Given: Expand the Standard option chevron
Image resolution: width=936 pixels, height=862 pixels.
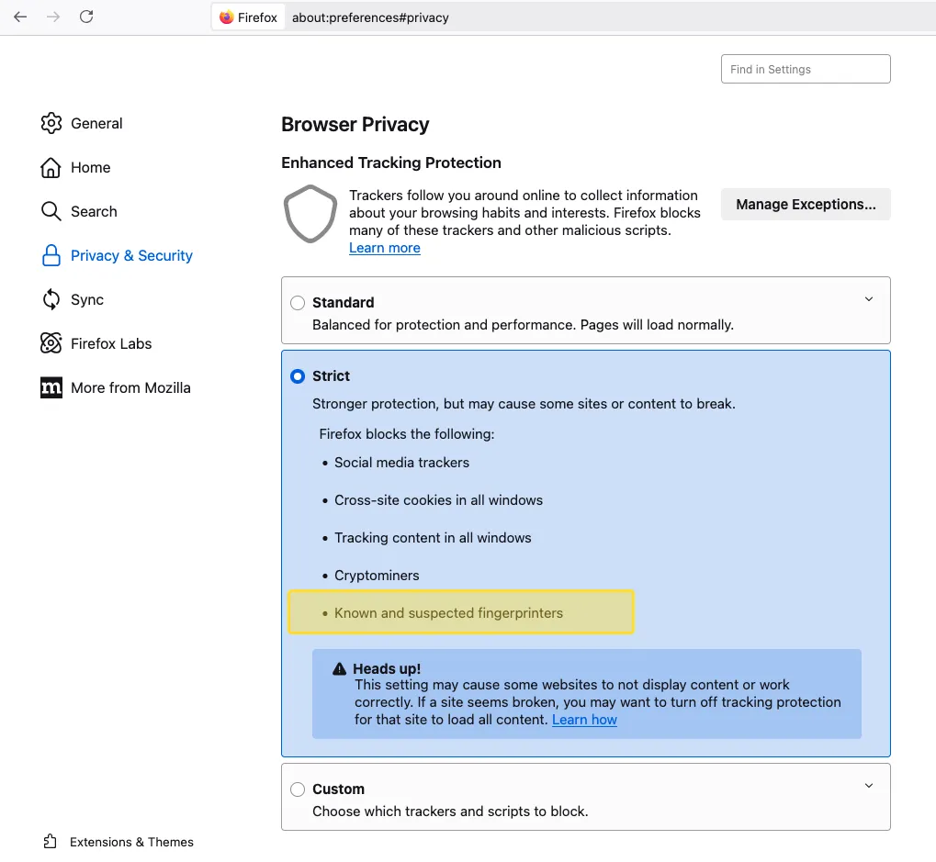Looking at the screenshot, I should pos(869,299).
